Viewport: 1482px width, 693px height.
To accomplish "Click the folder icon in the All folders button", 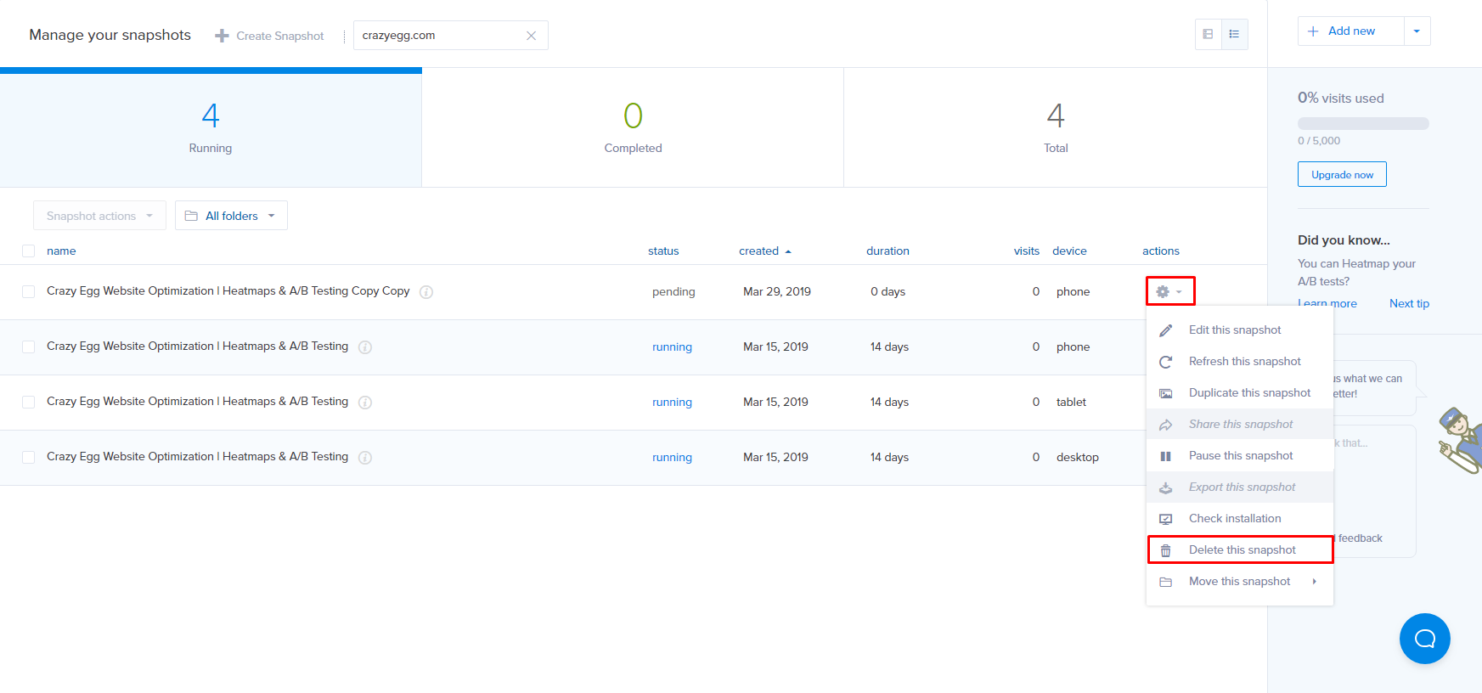I will point(191,216).
